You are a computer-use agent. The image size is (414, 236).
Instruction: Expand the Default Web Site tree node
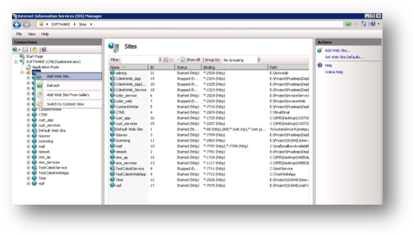[x=29, y=131]
